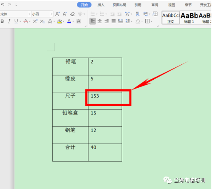Toggle underline formatting
Image resolution: width=212 pixels, height=190 pixels.
pyautogui.click(x=16, y=21)
